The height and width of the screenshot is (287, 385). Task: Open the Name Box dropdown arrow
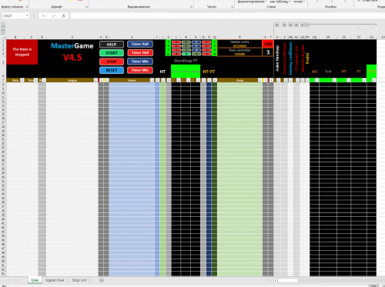coord(27,15)
